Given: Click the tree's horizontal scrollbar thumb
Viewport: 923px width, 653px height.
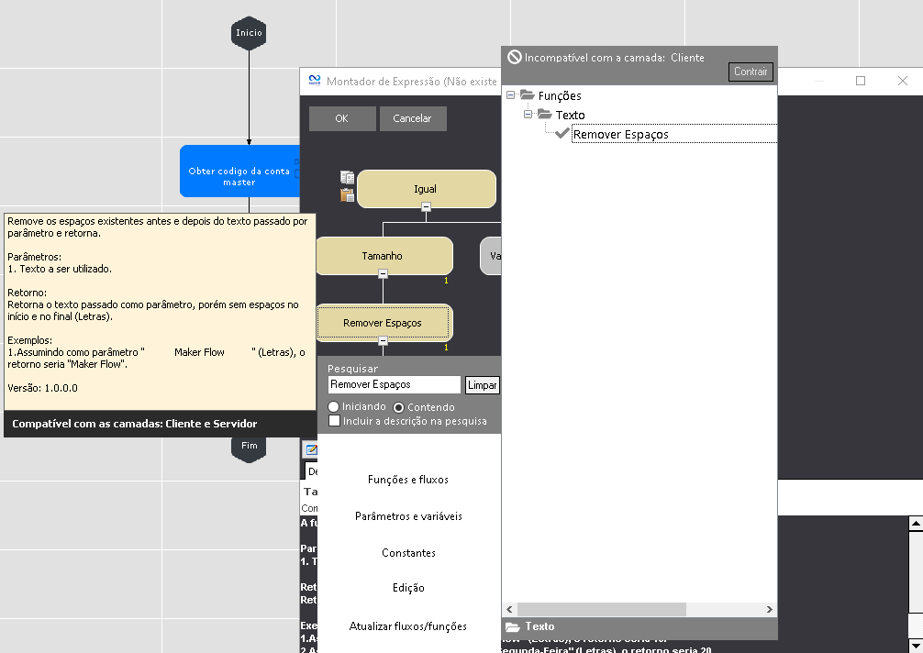Looking at the screenshot, I should pos(601,610).
